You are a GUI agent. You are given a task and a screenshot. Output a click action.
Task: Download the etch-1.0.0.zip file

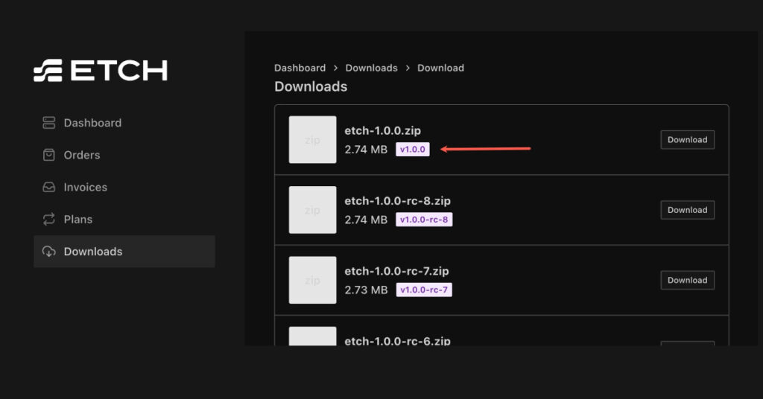[687, 140]
